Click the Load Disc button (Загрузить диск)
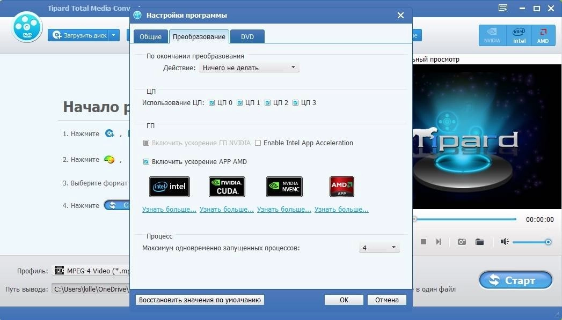The image size is (562, 320). pyautogui.click(x=79, y=35)
